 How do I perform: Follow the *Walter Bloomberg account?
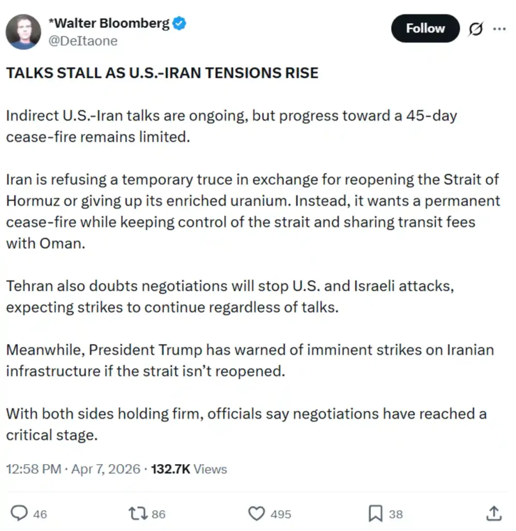[425, 29]
